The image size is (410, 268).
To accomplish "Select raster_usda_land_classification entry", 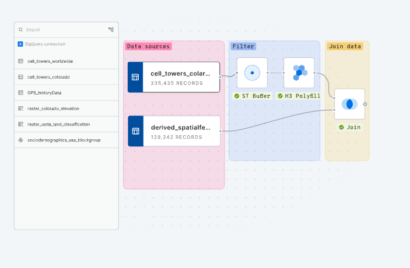I will coord(58,124).
